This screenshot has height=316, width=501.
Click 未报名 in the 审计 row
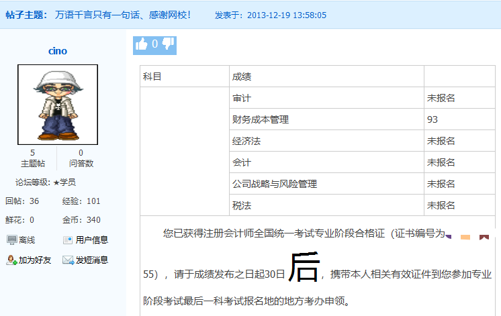pyautogui.click(x=441, y=98)
